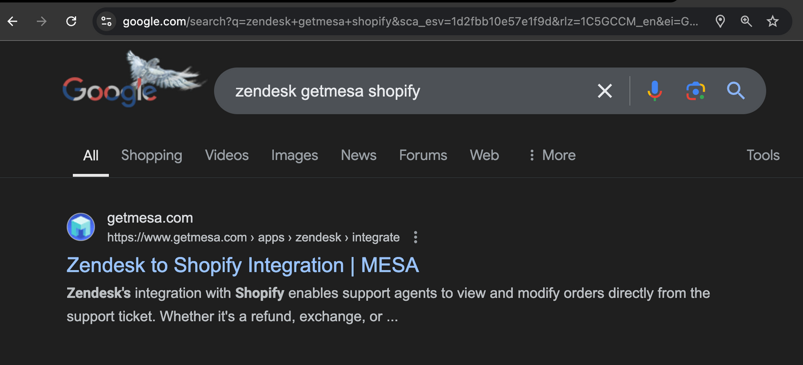Start voice search with microphone icon

pyautogui.click(x=654, y=91)
